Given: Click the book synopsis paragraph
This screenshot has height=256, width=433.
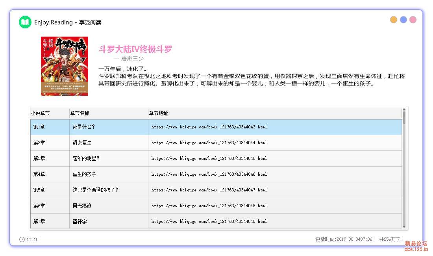Looking at the screenshot, I should 252,76.
